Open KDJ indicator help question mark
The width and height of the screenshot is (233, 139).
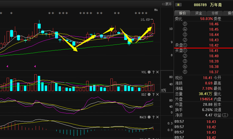pyautogui.click(x=153, y=94)
